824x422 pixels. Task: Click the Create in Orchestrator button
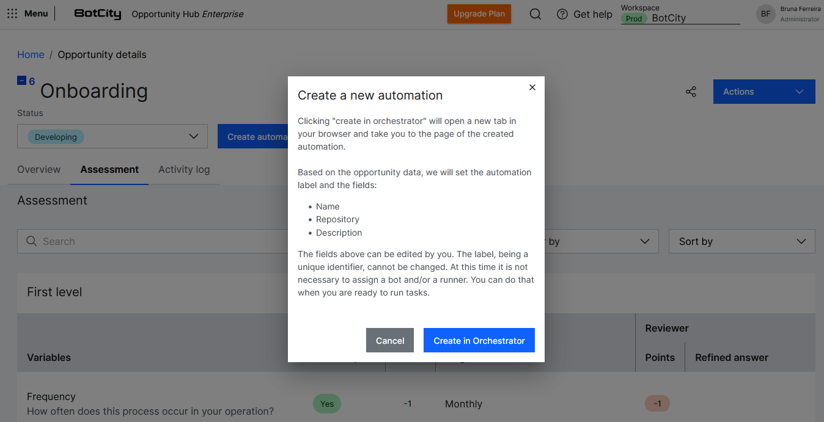(479, 341)
